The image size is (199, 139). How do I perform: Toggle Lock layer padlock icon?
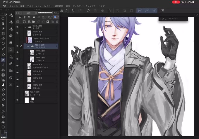click(x=34, y=17)
